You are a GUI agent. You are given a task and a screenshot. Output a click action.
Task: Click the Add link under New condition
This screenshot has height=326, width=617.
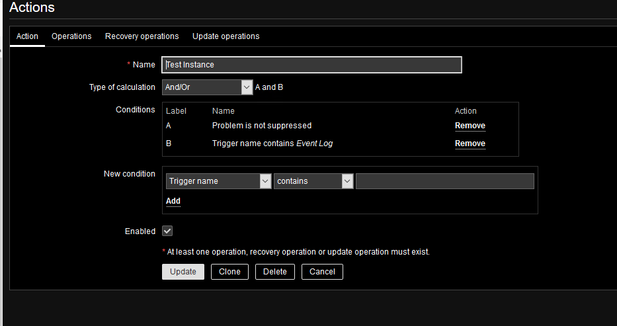pyautogui.click(x=173, y=201)
